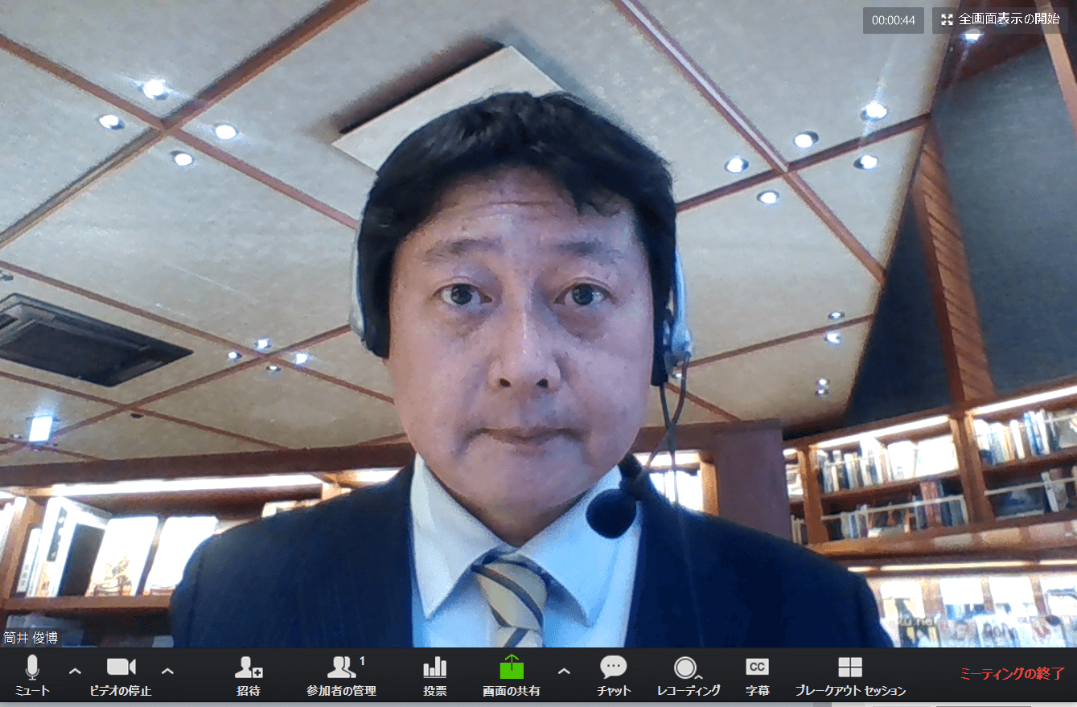Click 全画面表示の開始 text to enter fullscreen
This screenshot has width=1077, height=707.
click(1009, 19)
